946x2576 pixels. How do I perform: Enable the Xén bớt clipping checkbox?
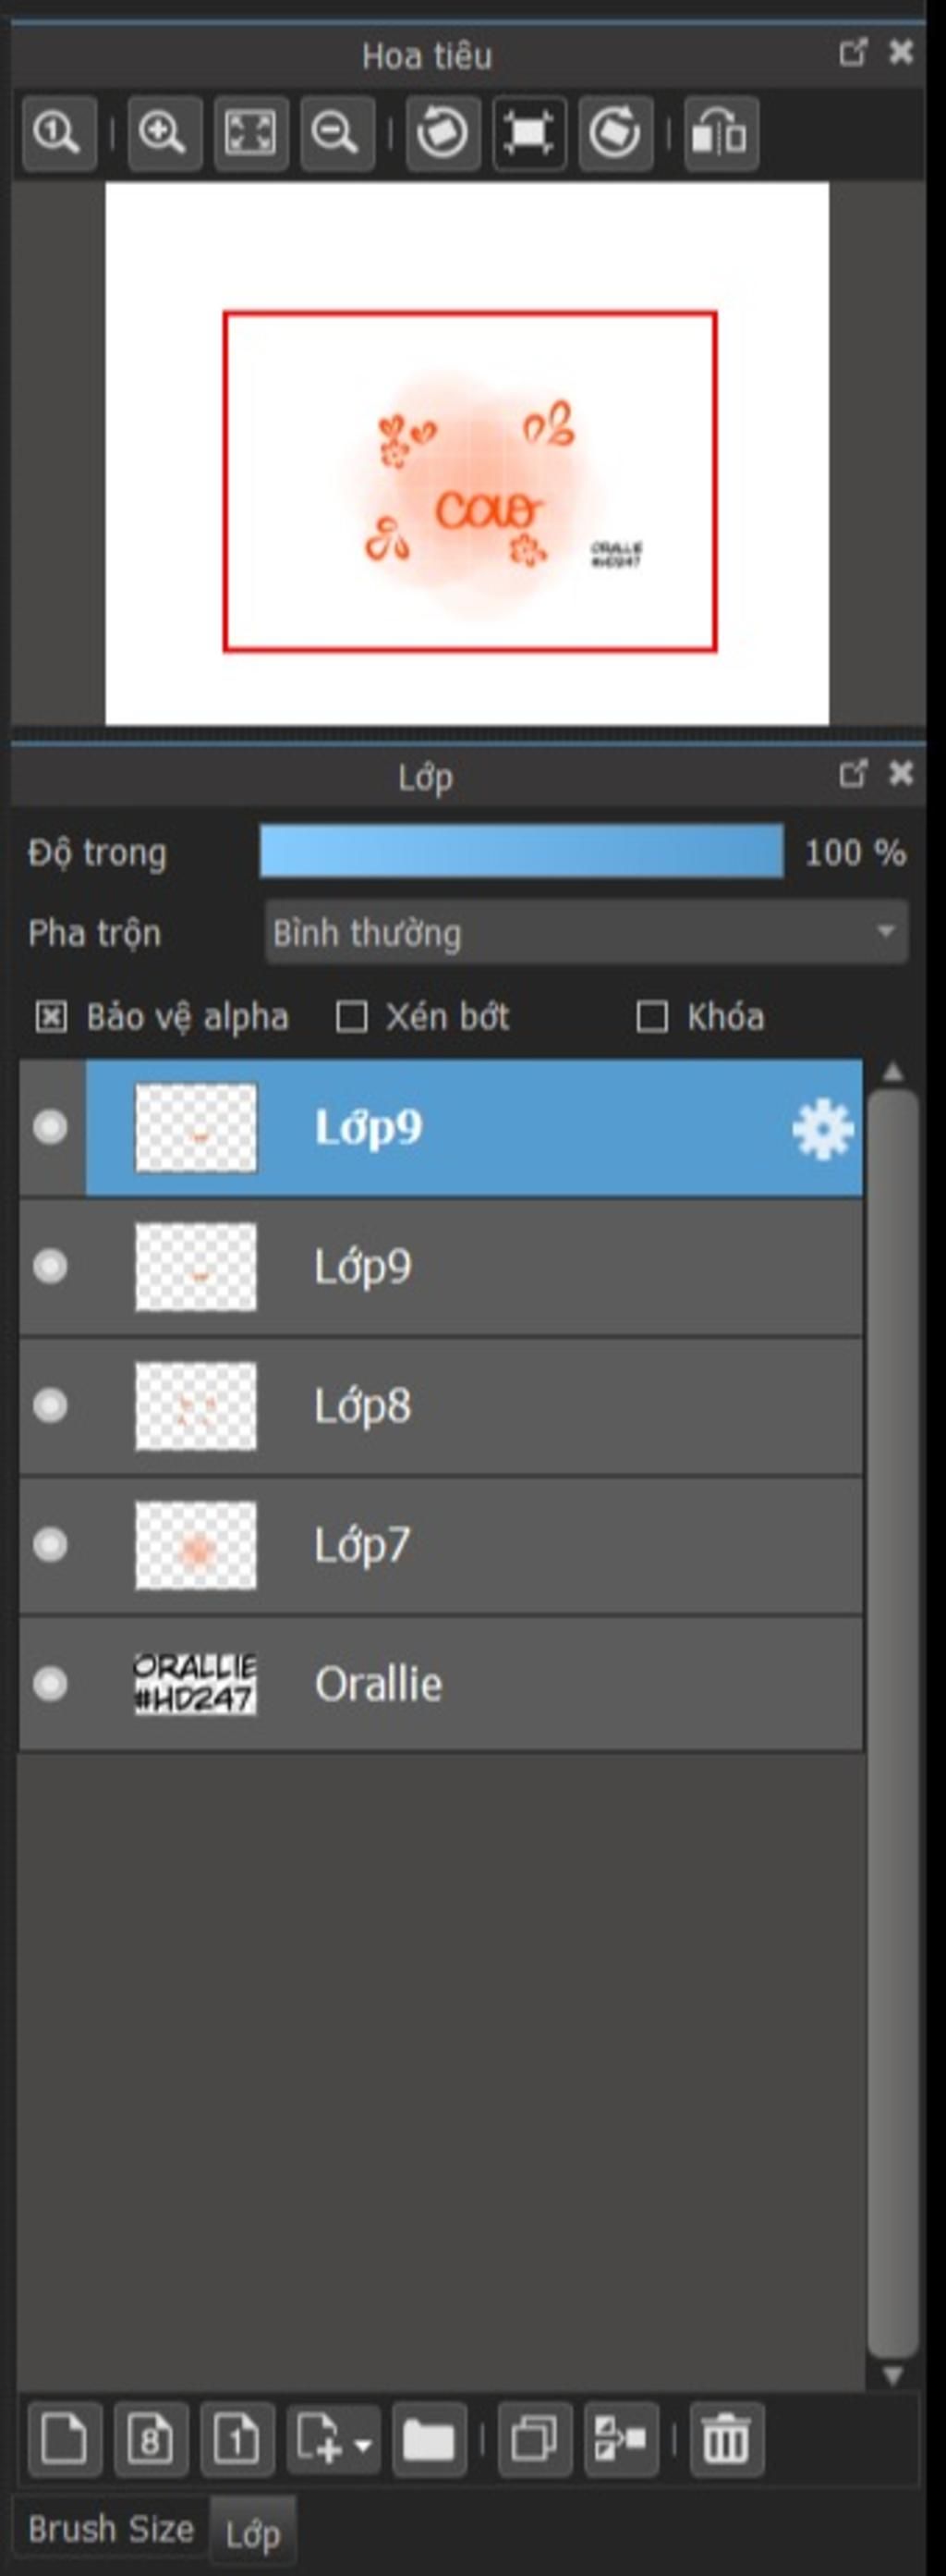[x=351, y=1017]
